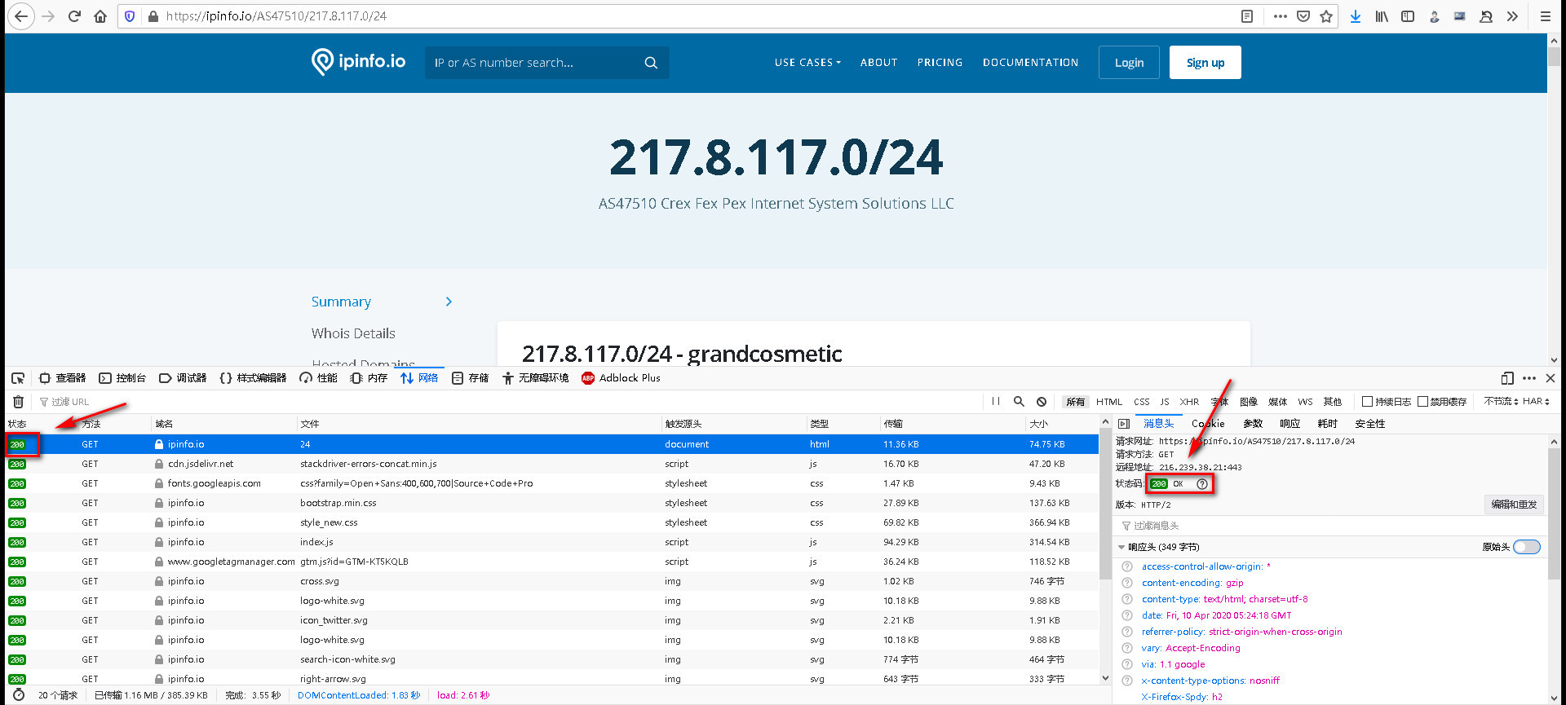Switch to 控制台 console tab

tap(122, 378)
